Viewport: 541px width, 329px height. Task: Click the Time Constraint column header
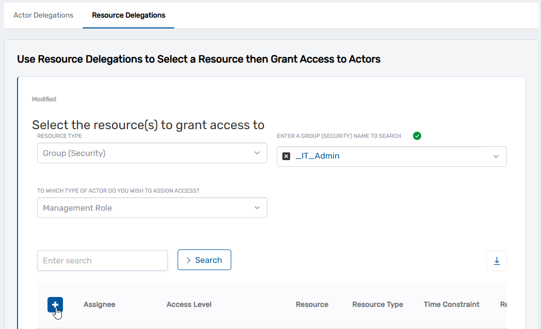pyautogui.click(x=451, y=305)
